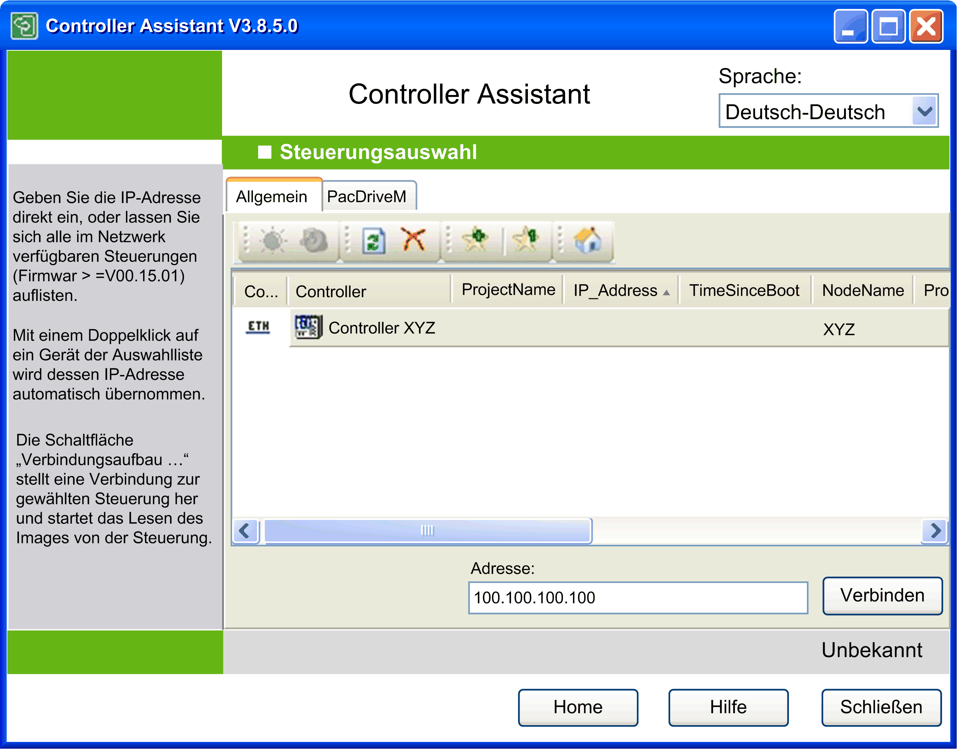The height and width of the screenshot is (749, 957).
Task: Switch to the Allgemein tab
Action: 274,196
